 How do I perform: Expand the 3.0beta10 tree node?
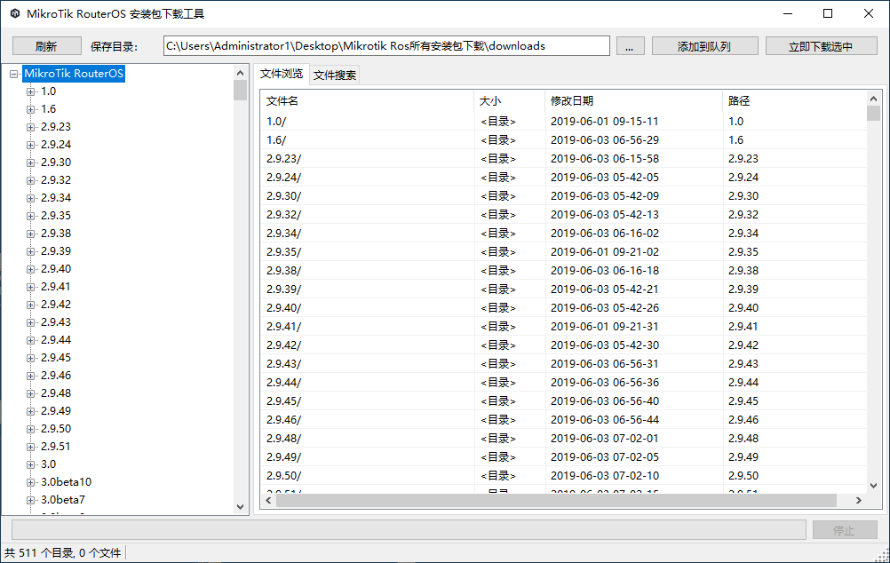[x=31, y=482]
